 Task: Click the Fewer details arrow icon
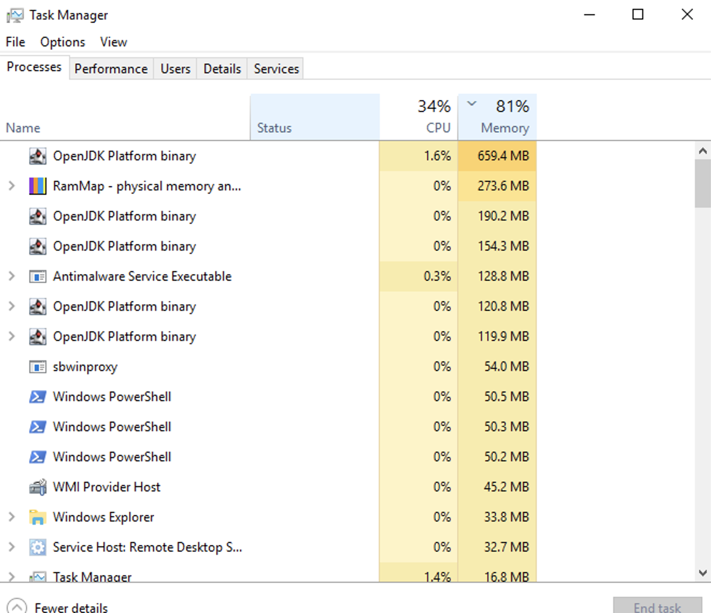16,607
